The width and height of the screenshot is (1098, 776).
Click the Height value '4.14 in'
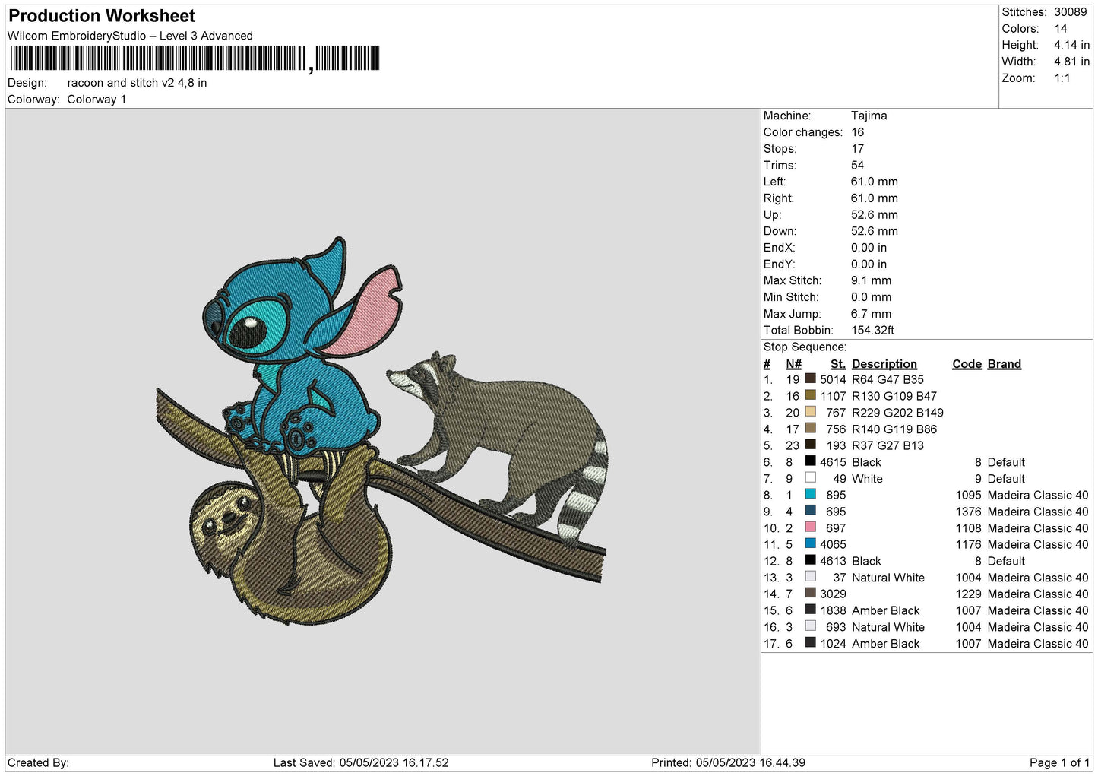point(1071,45)
